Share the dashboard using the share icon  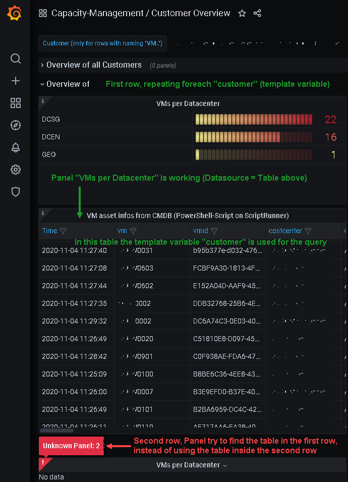[257, 13]
